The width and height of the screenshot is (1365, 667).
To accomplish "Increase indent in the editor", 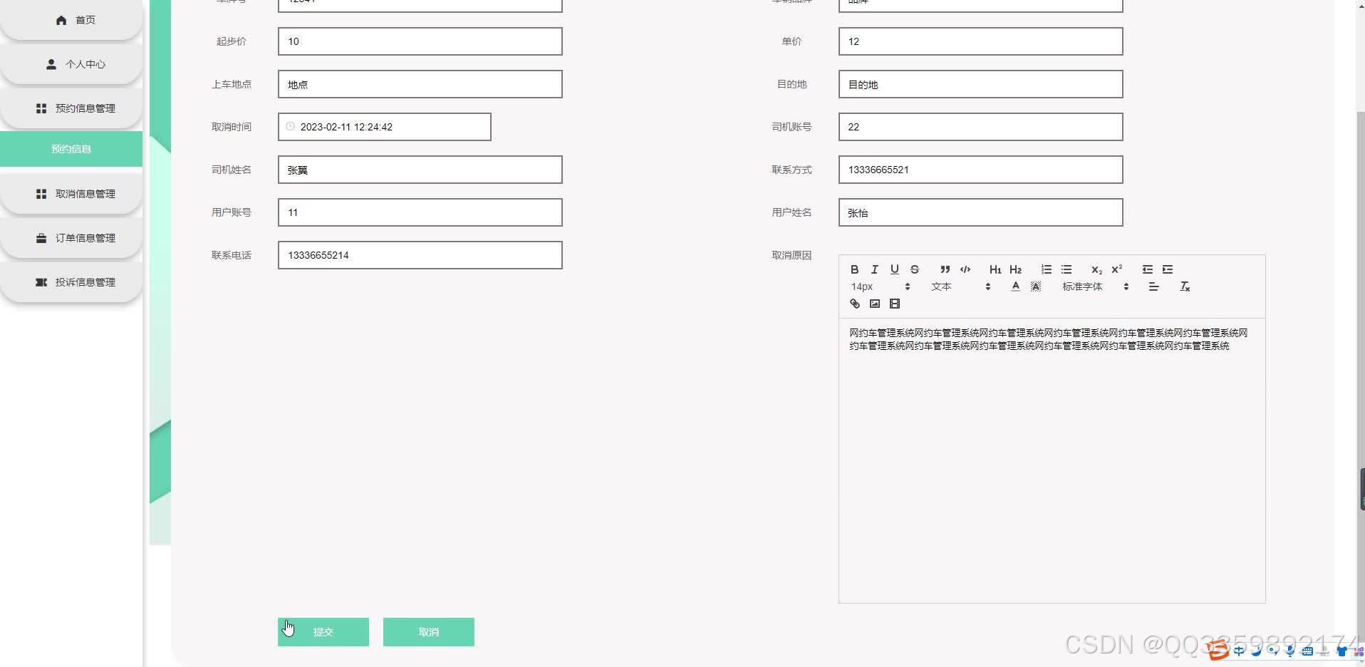I will 1168,269.
